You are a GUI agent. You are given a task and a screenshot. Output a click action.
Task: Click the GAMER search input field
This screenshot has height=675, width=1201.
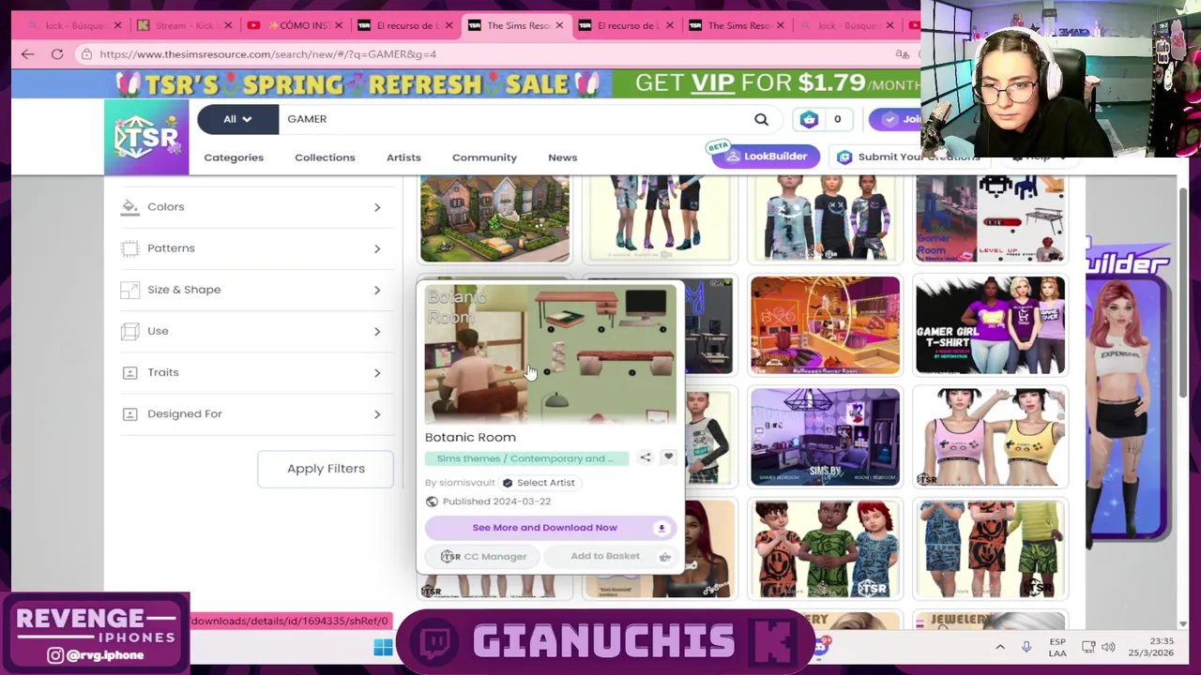[516, 119]
